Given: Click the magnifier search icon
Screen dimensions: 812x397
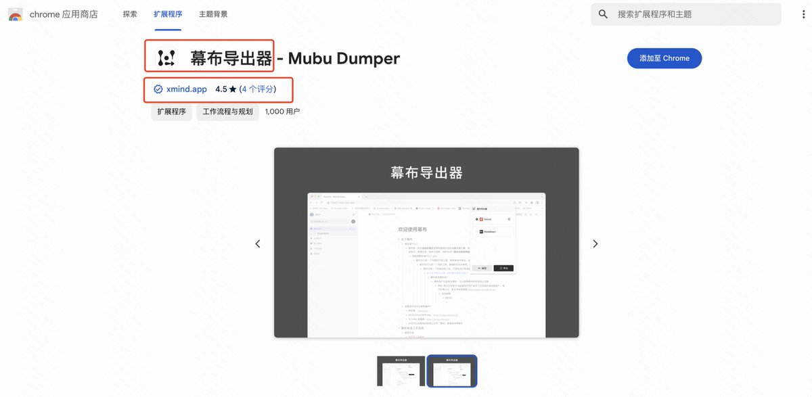Looking at the screenshot, I should (603, 14).
